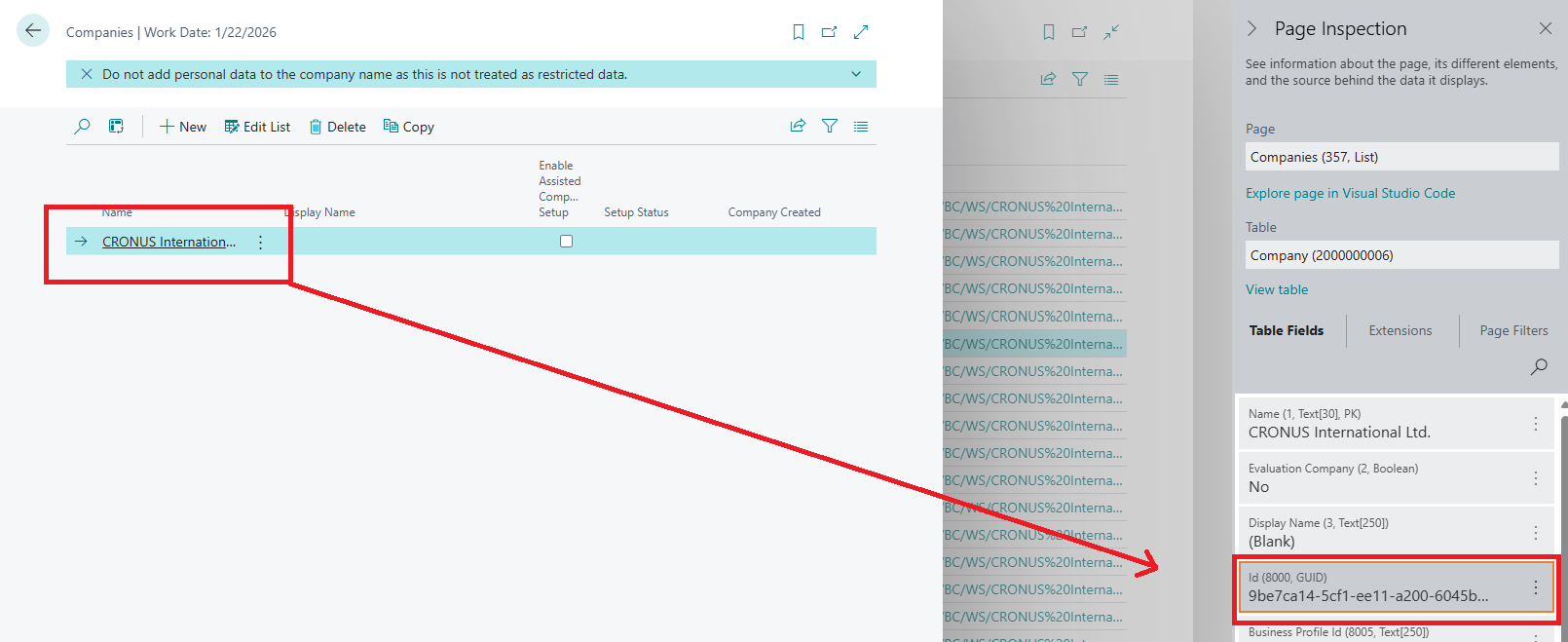Dismiss the personal data notification
This screenshot has height=642, width=1568.
(x=87, y=74)
